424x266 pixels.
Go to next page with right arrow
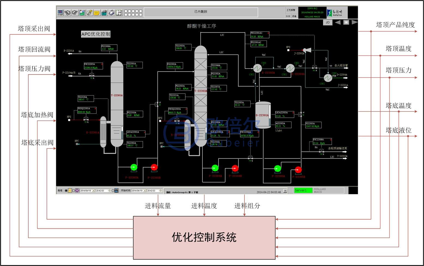point(354,22)
